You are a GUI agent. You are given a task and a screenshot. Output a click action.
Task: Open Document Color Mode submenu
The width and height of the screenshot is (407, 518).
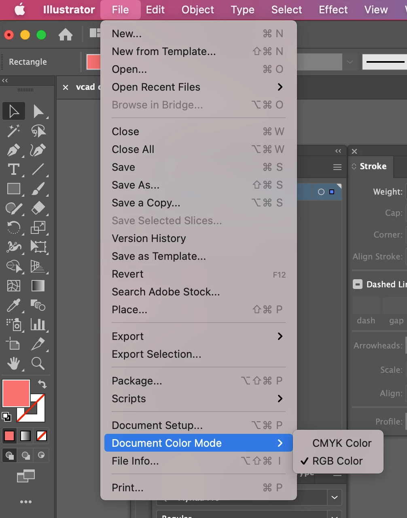tap(199, 443)
